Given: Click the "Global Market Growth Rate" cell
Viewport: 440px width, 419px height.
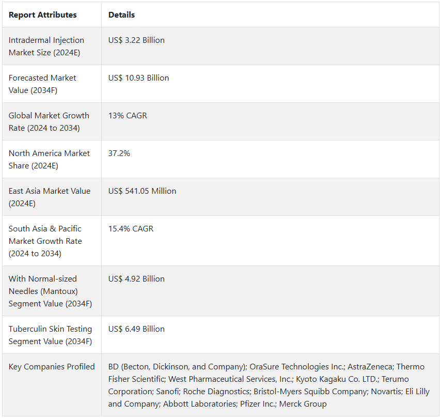Looking at the screenshot, I should coord(49,122).
